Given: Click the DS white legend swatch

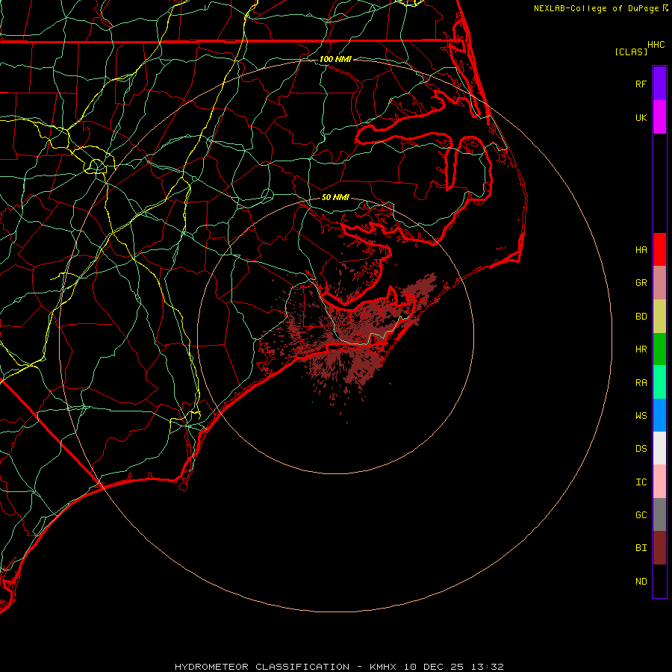Looking at the screenshot, I should pos(659,448).
